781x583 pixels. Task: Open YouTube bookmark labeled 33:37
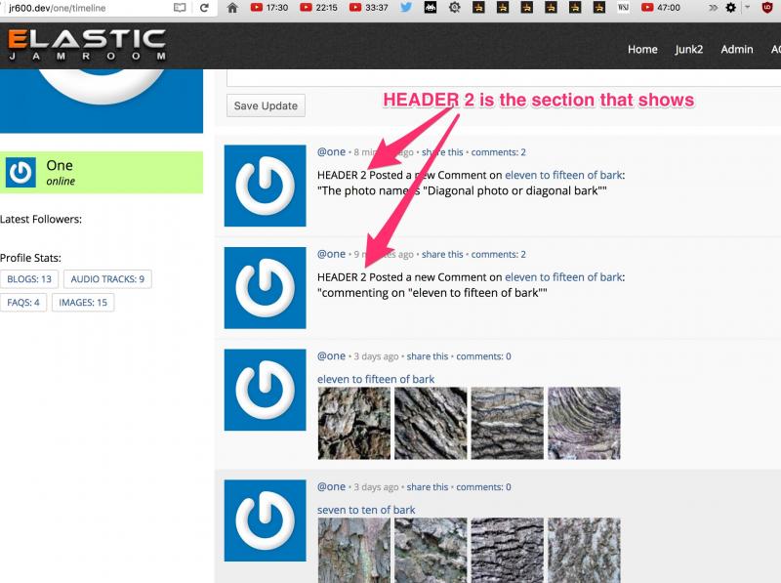369,8
